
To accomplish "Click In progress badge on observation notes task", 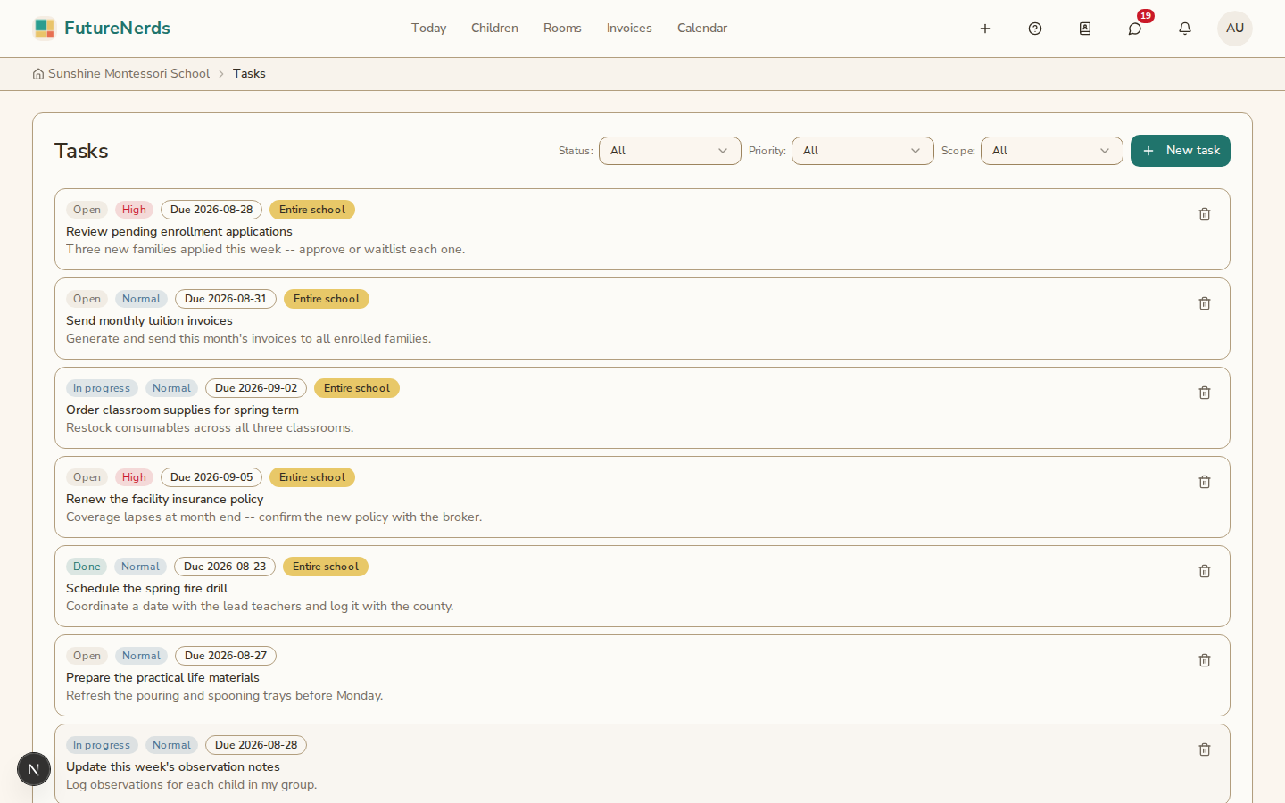I will (x=102, y=745).
